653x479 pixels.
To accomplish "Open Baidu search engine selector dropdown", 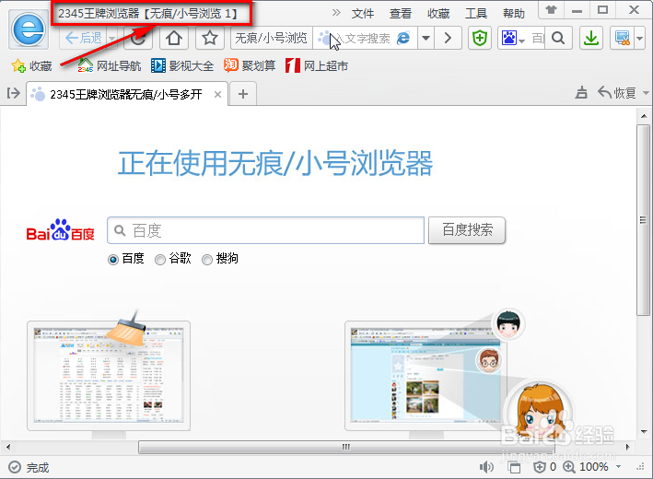I will tap(513, 39).
